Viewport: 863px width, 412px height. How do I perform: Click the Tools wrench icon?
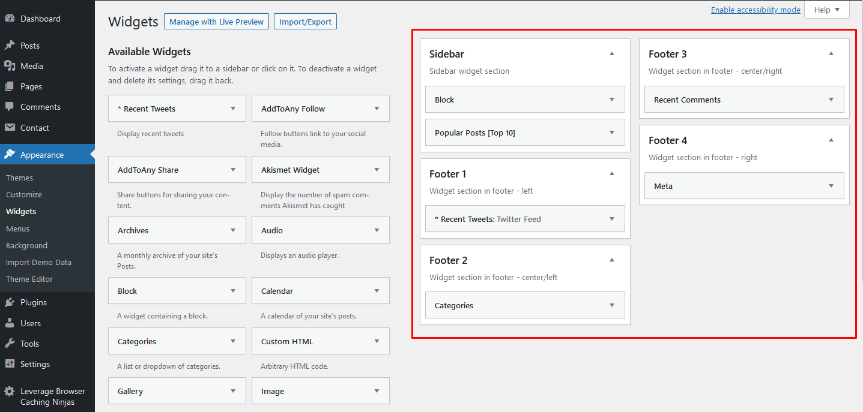[x=10, y=344]
